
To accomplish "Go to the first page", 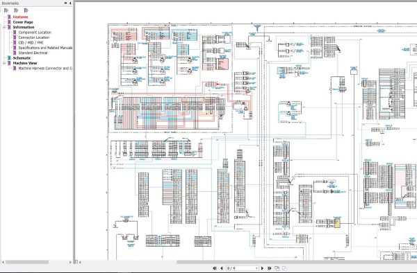I will click(x=215, y=268).
